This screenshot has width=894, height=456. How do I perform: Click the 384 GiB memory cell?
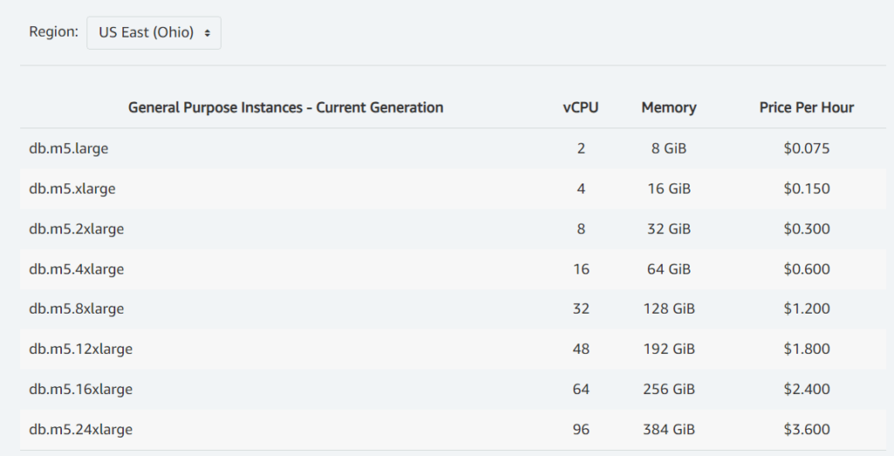pos(669,429)
